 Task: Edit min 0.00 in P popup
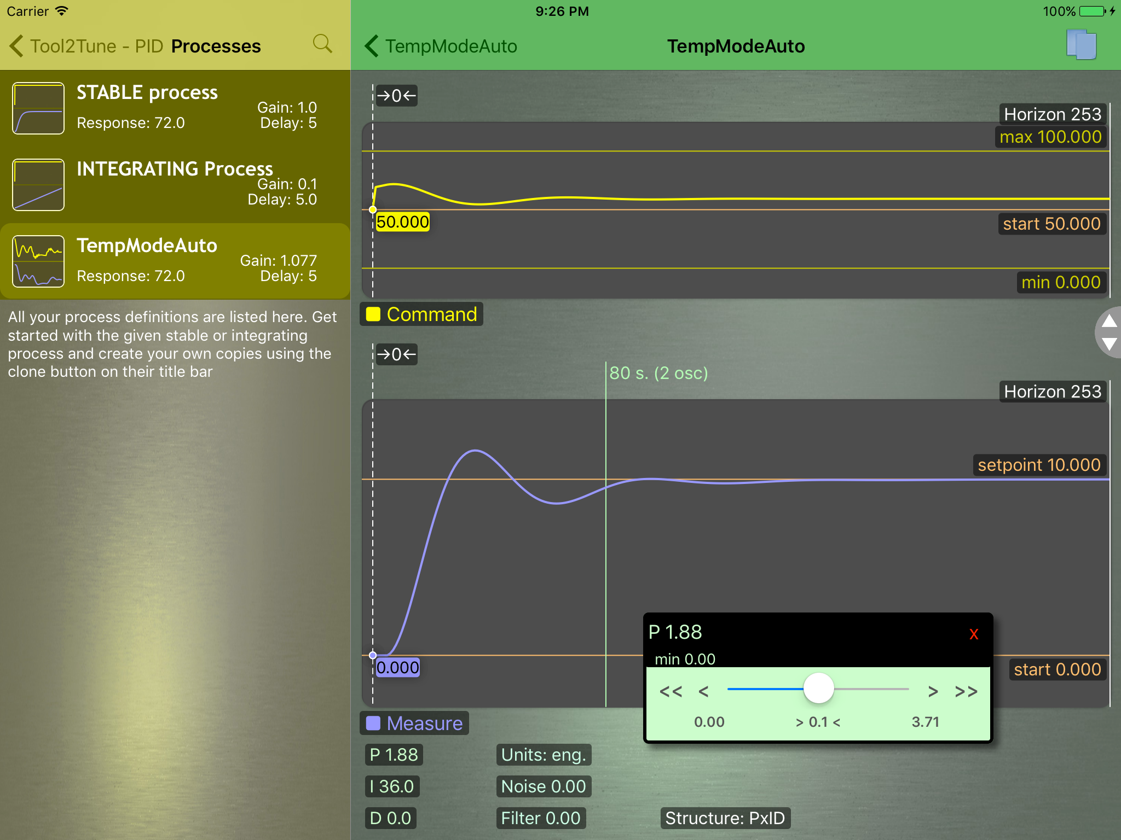pyautogui.click(x=685, y=659)
